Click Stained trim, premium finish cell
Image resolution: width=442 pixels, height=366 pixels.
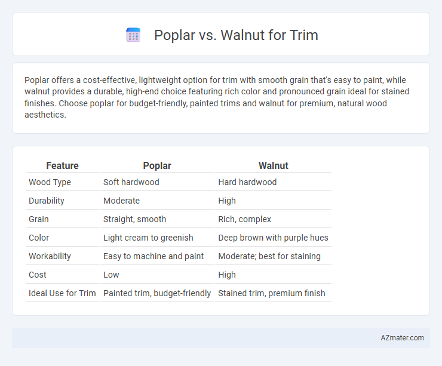click(273, 293)
